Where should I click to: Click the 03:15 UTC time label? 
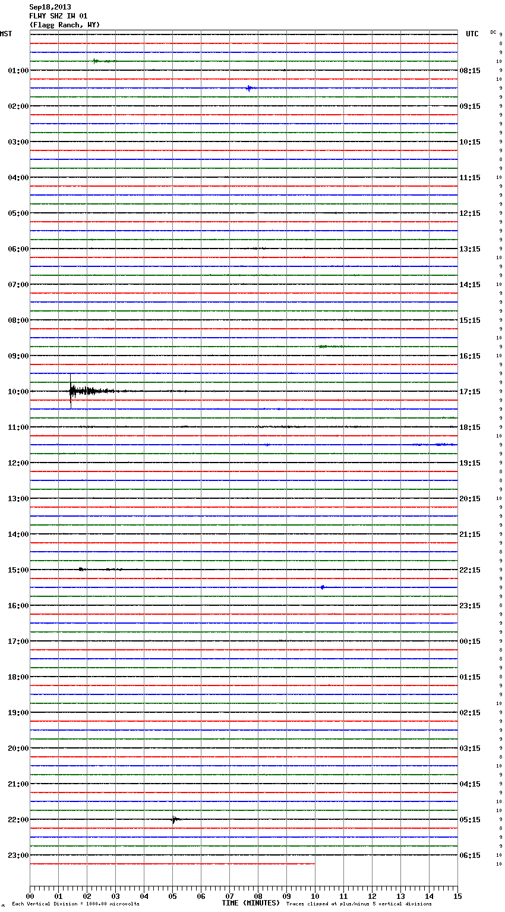click(x=470, y=749)
